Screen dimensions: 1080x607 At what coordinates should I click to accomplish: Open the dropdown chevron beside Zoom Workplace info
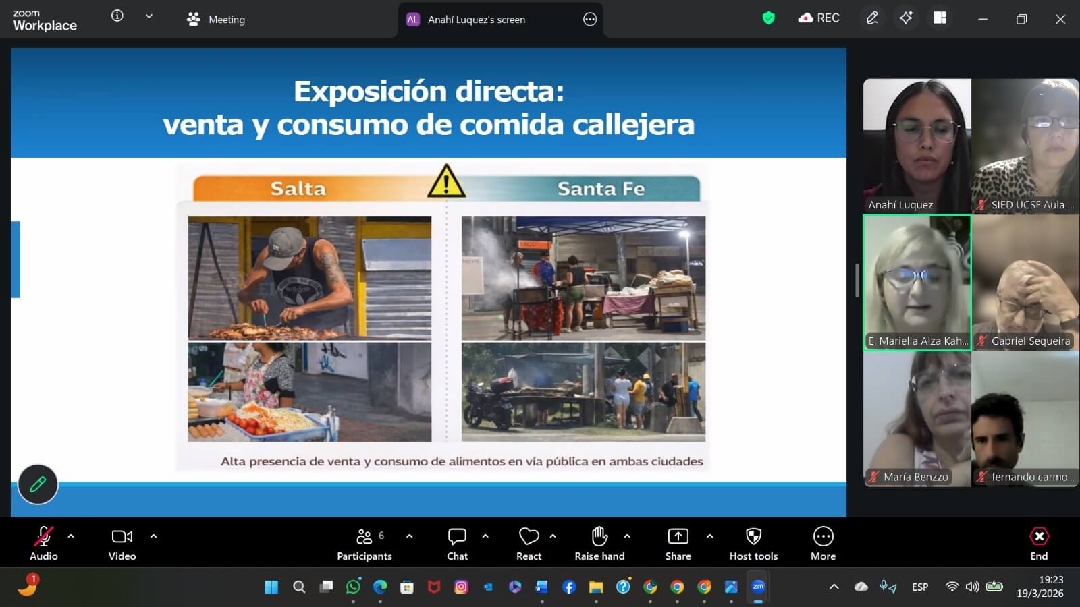click(149, 16)
